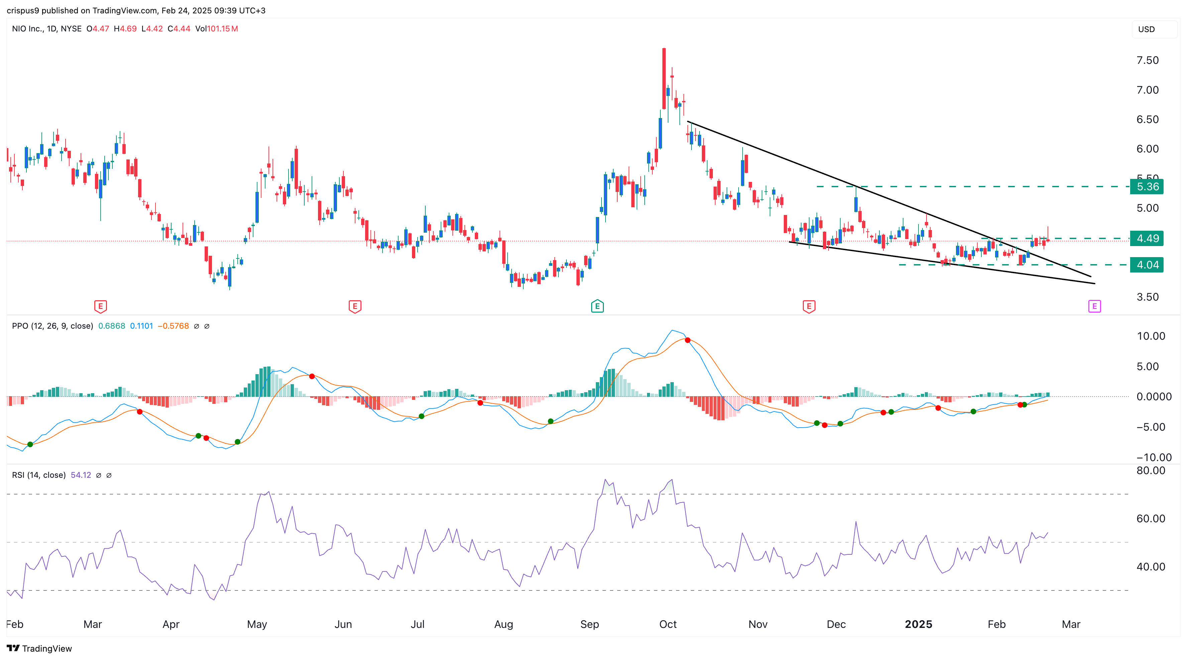1187x660 pixels.
Task: Click the earnings marker near June 2024
Action: [x=355, y=306]
